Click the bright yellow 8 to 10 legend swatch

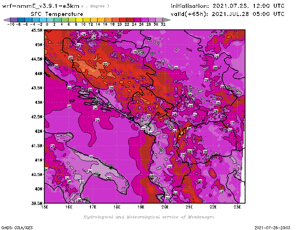(x=79, y=20)
